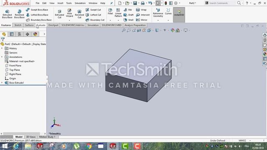Select Lofted Boss/Base feature
Screen dimensions: 267x150
(x=37, y=15)
